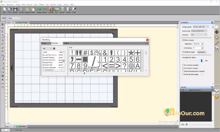
Task: Open the four-arrow position panel icon
Action: 217,32
